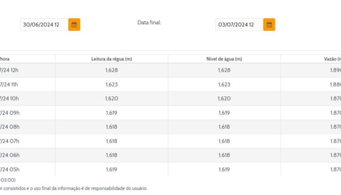The height and width of the screenshot is (195, 341).
Task: Click the 'Data final:' label
Action: [x=149, y=22]
